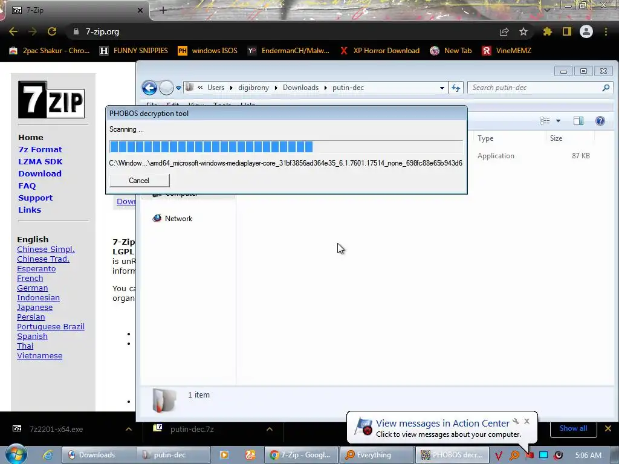Share this page icon in Chrome

[x=504, y=31]
